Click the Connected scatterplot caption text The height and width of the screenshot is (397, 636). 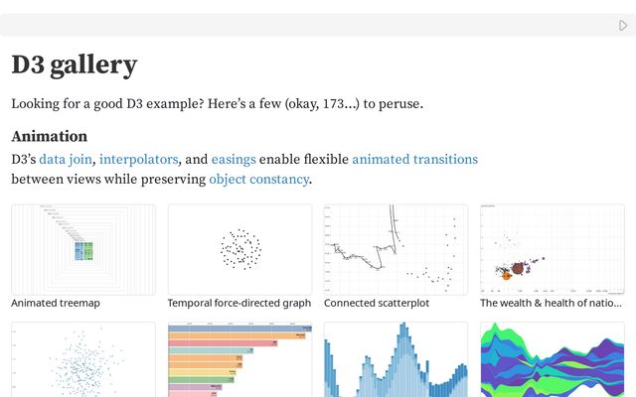click(x=377, y=303)
